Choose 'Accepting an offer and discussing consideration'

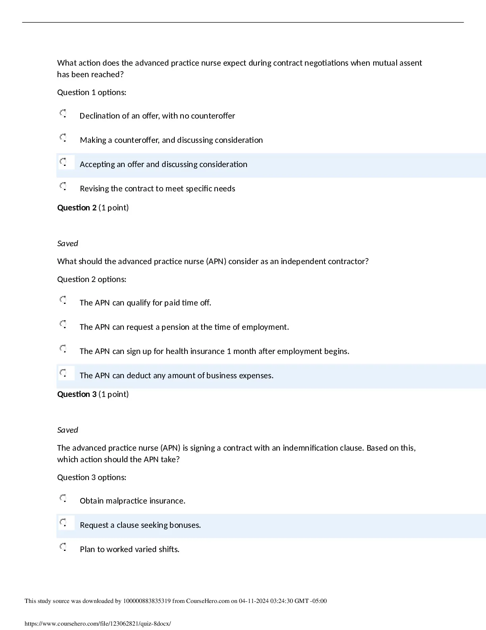[63, 162]
